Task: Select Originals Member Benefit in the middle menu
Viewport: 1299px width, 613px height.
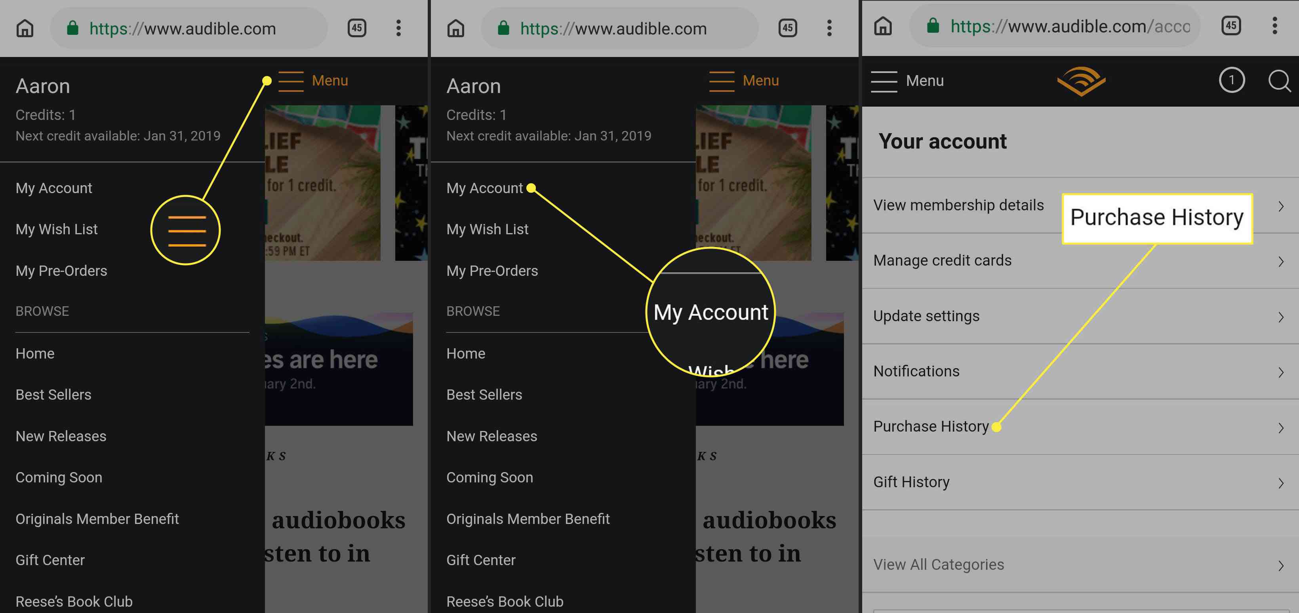Action: pos(528,519)
